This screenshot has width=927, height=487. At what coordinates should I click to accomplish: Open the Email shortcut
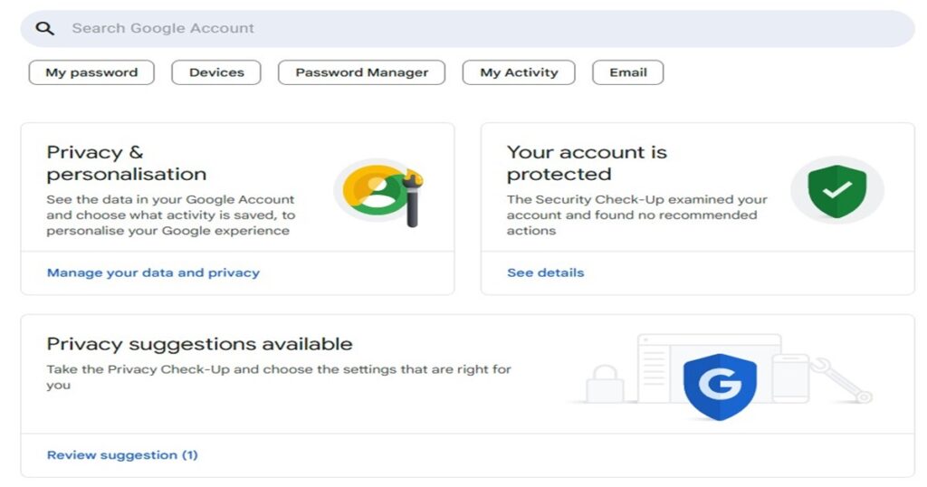point(628,72)
